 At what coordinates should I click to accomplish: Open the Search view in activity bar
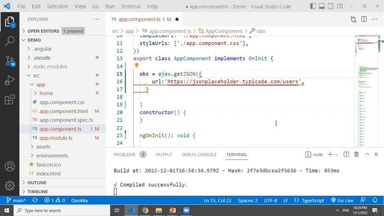coord(10,41)
